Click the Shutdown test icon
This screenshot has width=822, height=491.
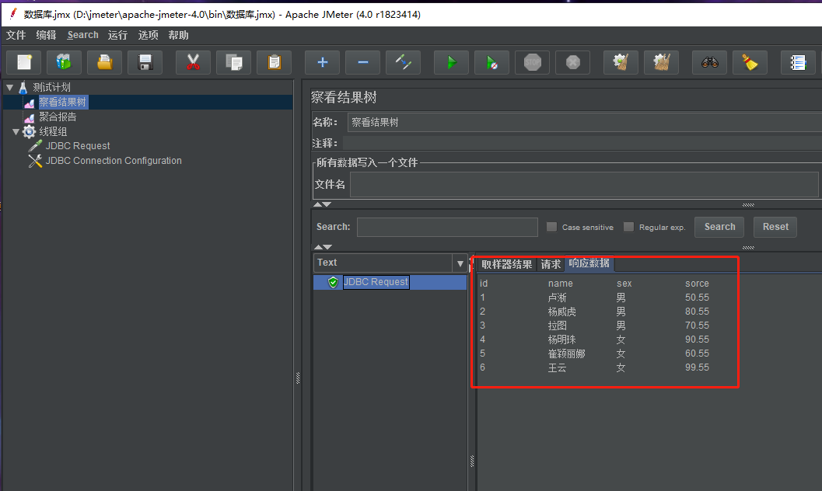[572, 62]
